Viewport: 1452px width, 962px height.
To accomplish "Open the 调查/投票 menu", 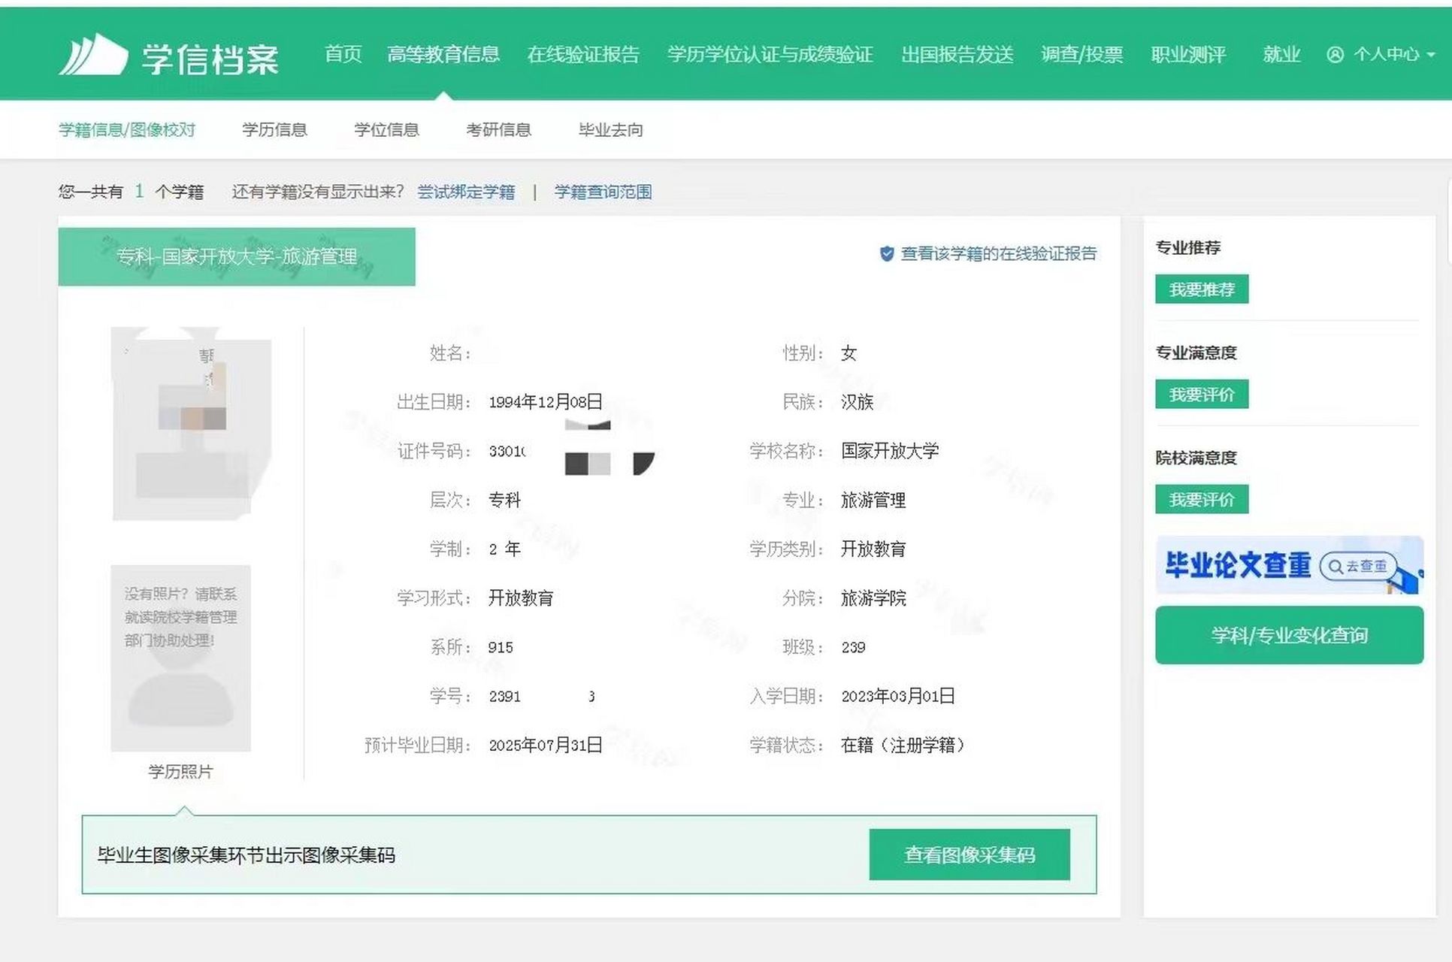I will (x=1082, y=55).
